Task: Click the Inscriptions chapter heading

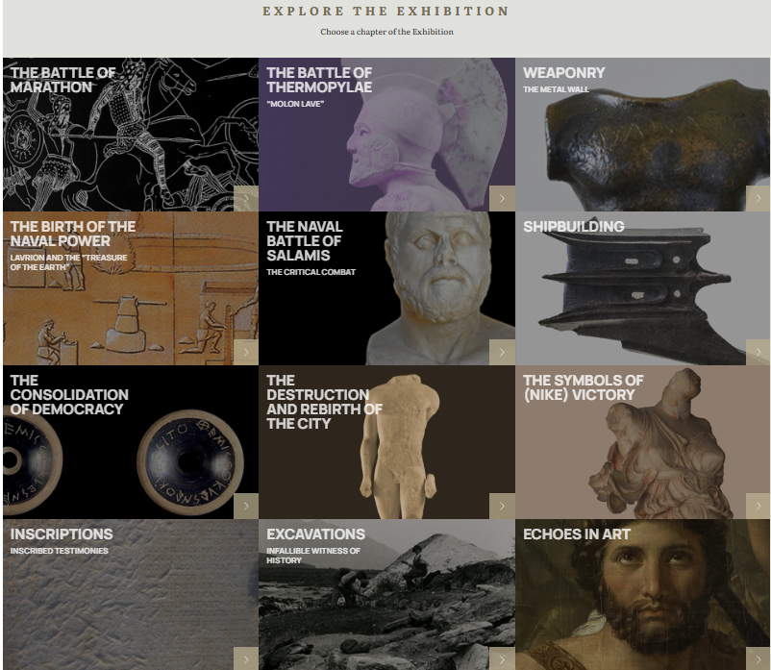Action: [x=62, y=534]
